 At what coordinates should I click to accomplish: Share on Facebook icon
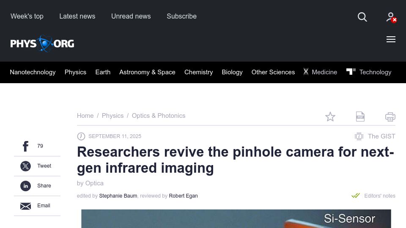tap(26, 146)
